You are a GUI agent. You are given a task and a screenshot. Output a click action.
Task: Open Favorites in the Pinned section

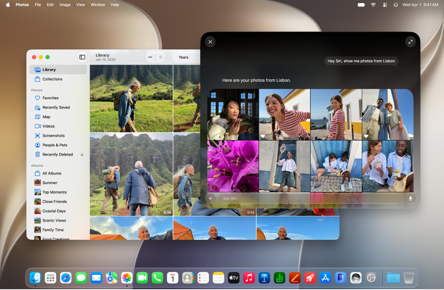point(58,98)
